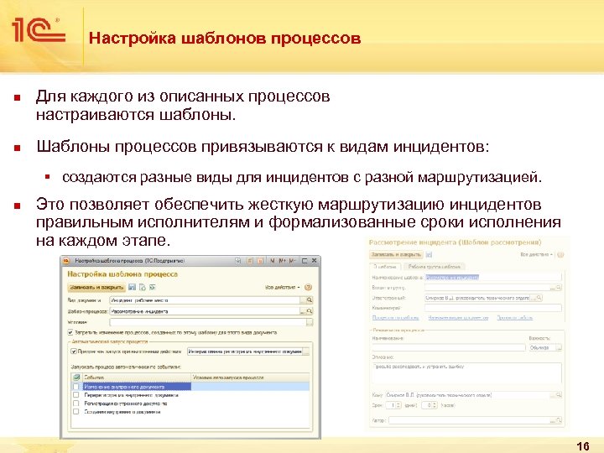Open the ellipsis chooser of the 'Условие' field

pyautogui.click(x=310, y=322)
